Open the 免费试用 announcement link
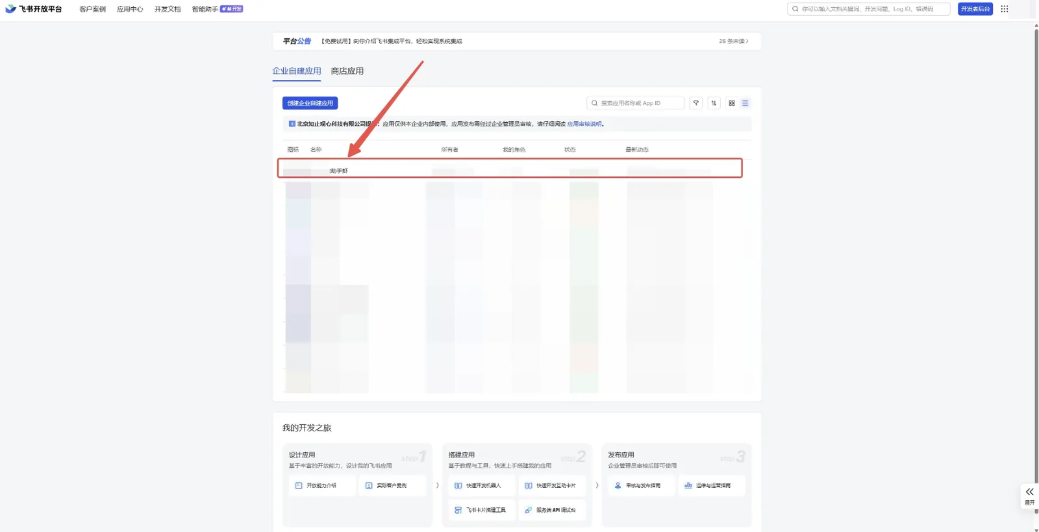This screenshot has width=1039, height=532. pos(392,41)
